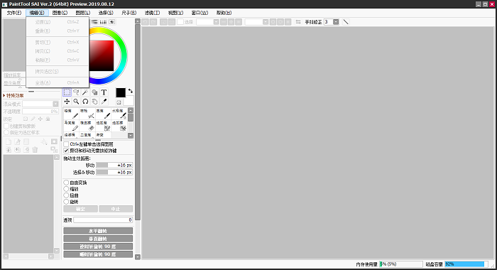Choose the 喷枪 airbrush preset

[x=87, y=114]
